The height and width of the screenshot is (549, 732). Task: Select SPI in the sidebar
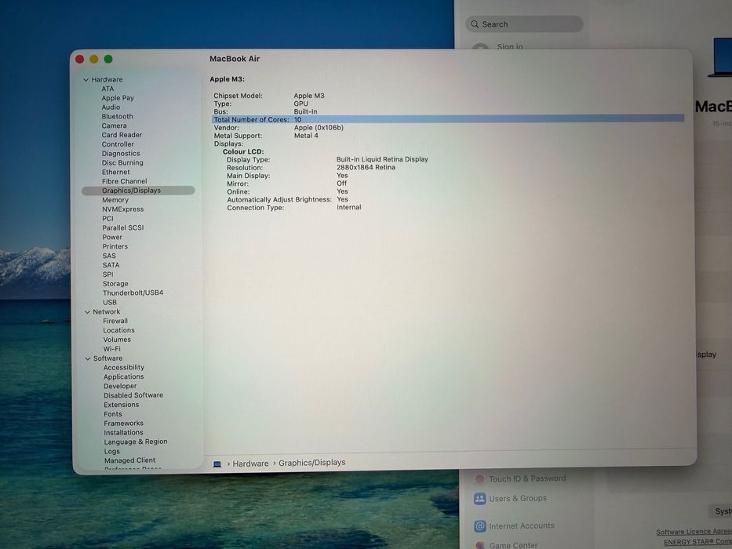click(107, 274)
